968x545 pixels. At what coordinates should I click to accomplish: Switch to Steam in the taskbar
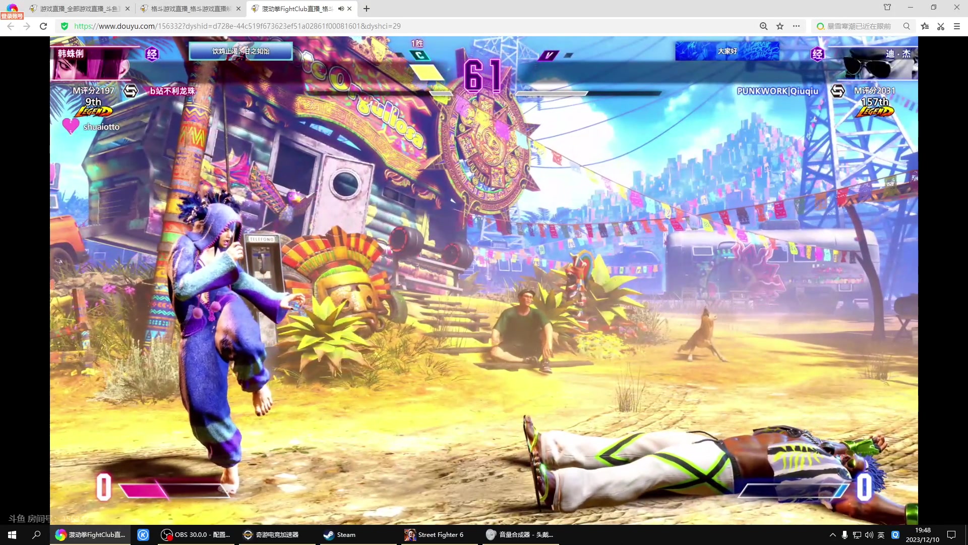(358, 535)
